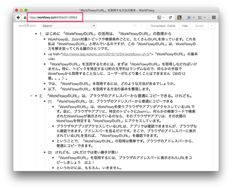The image size is (232, 190).
Task: Zoom into bullet for item 1. はじめに
Action: (x=36, y=34)
